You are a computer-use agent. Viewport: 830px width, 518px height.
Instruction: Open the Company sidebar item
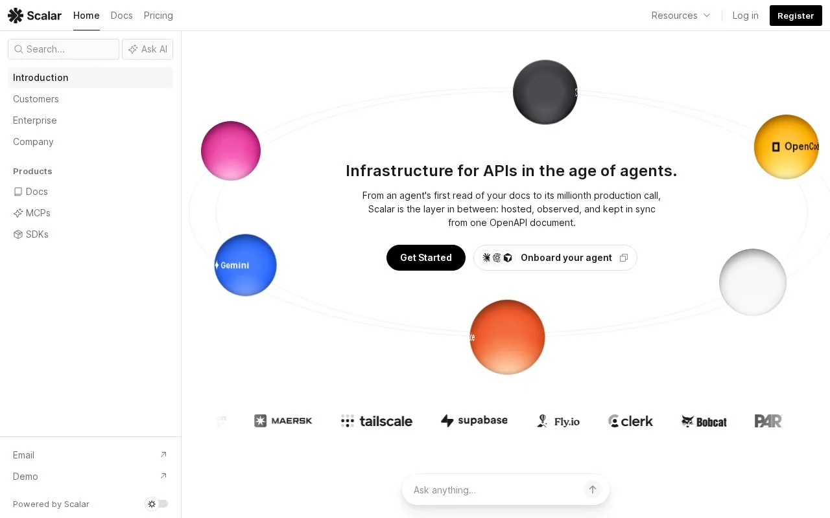(90, 142)
